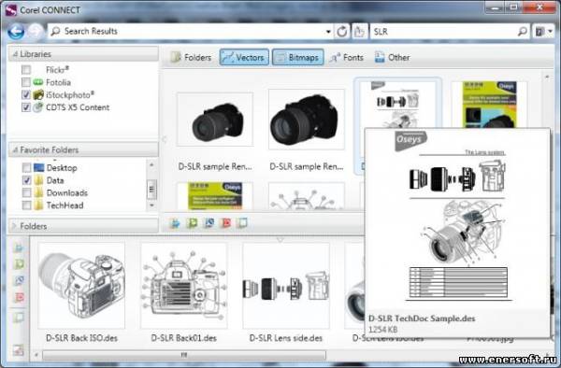Click the dark blue icon in the tray side toolbar

[19, 280]
